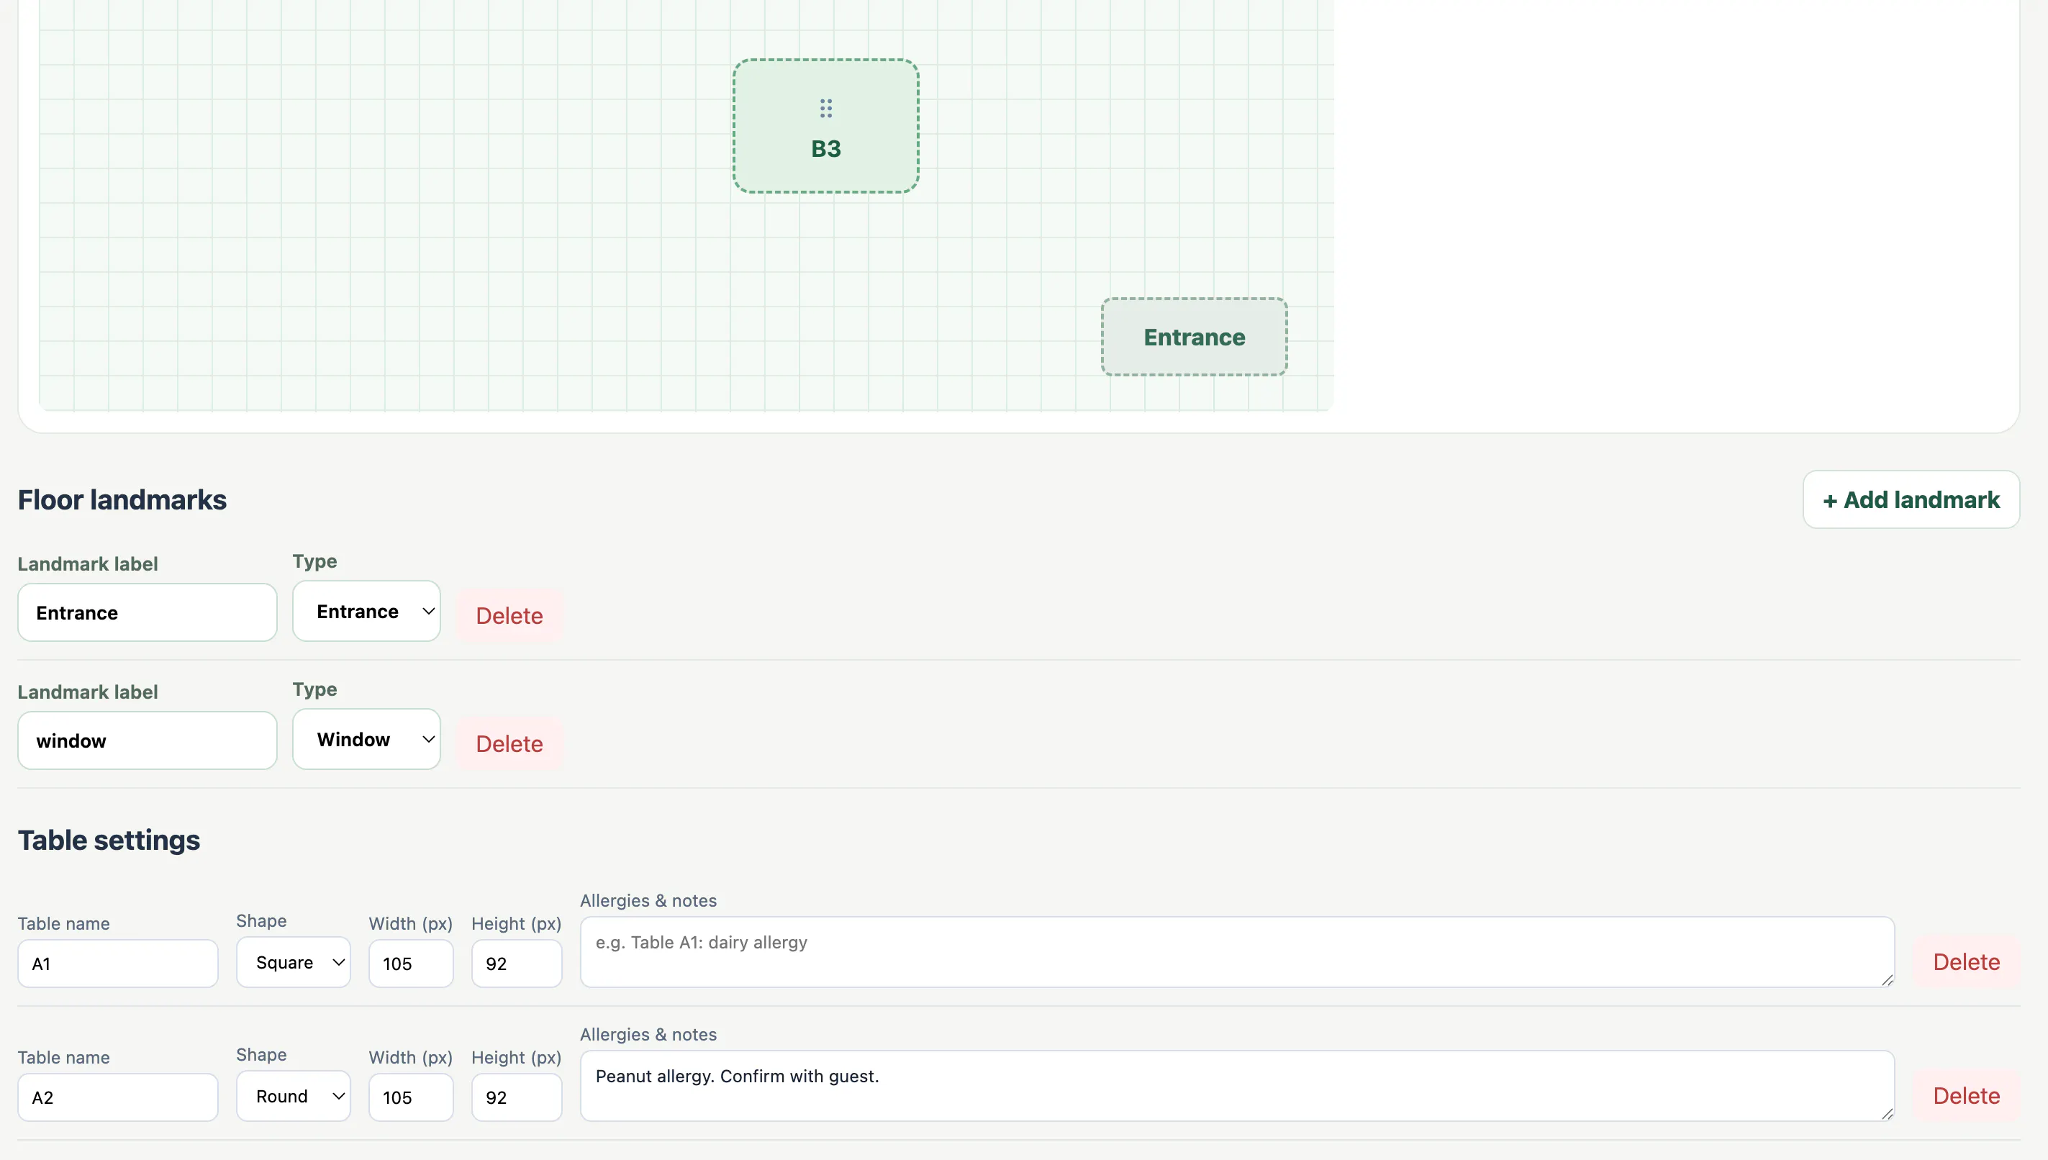Select the Entrance landmark on the floor plan

click(x=1194, y=337)
